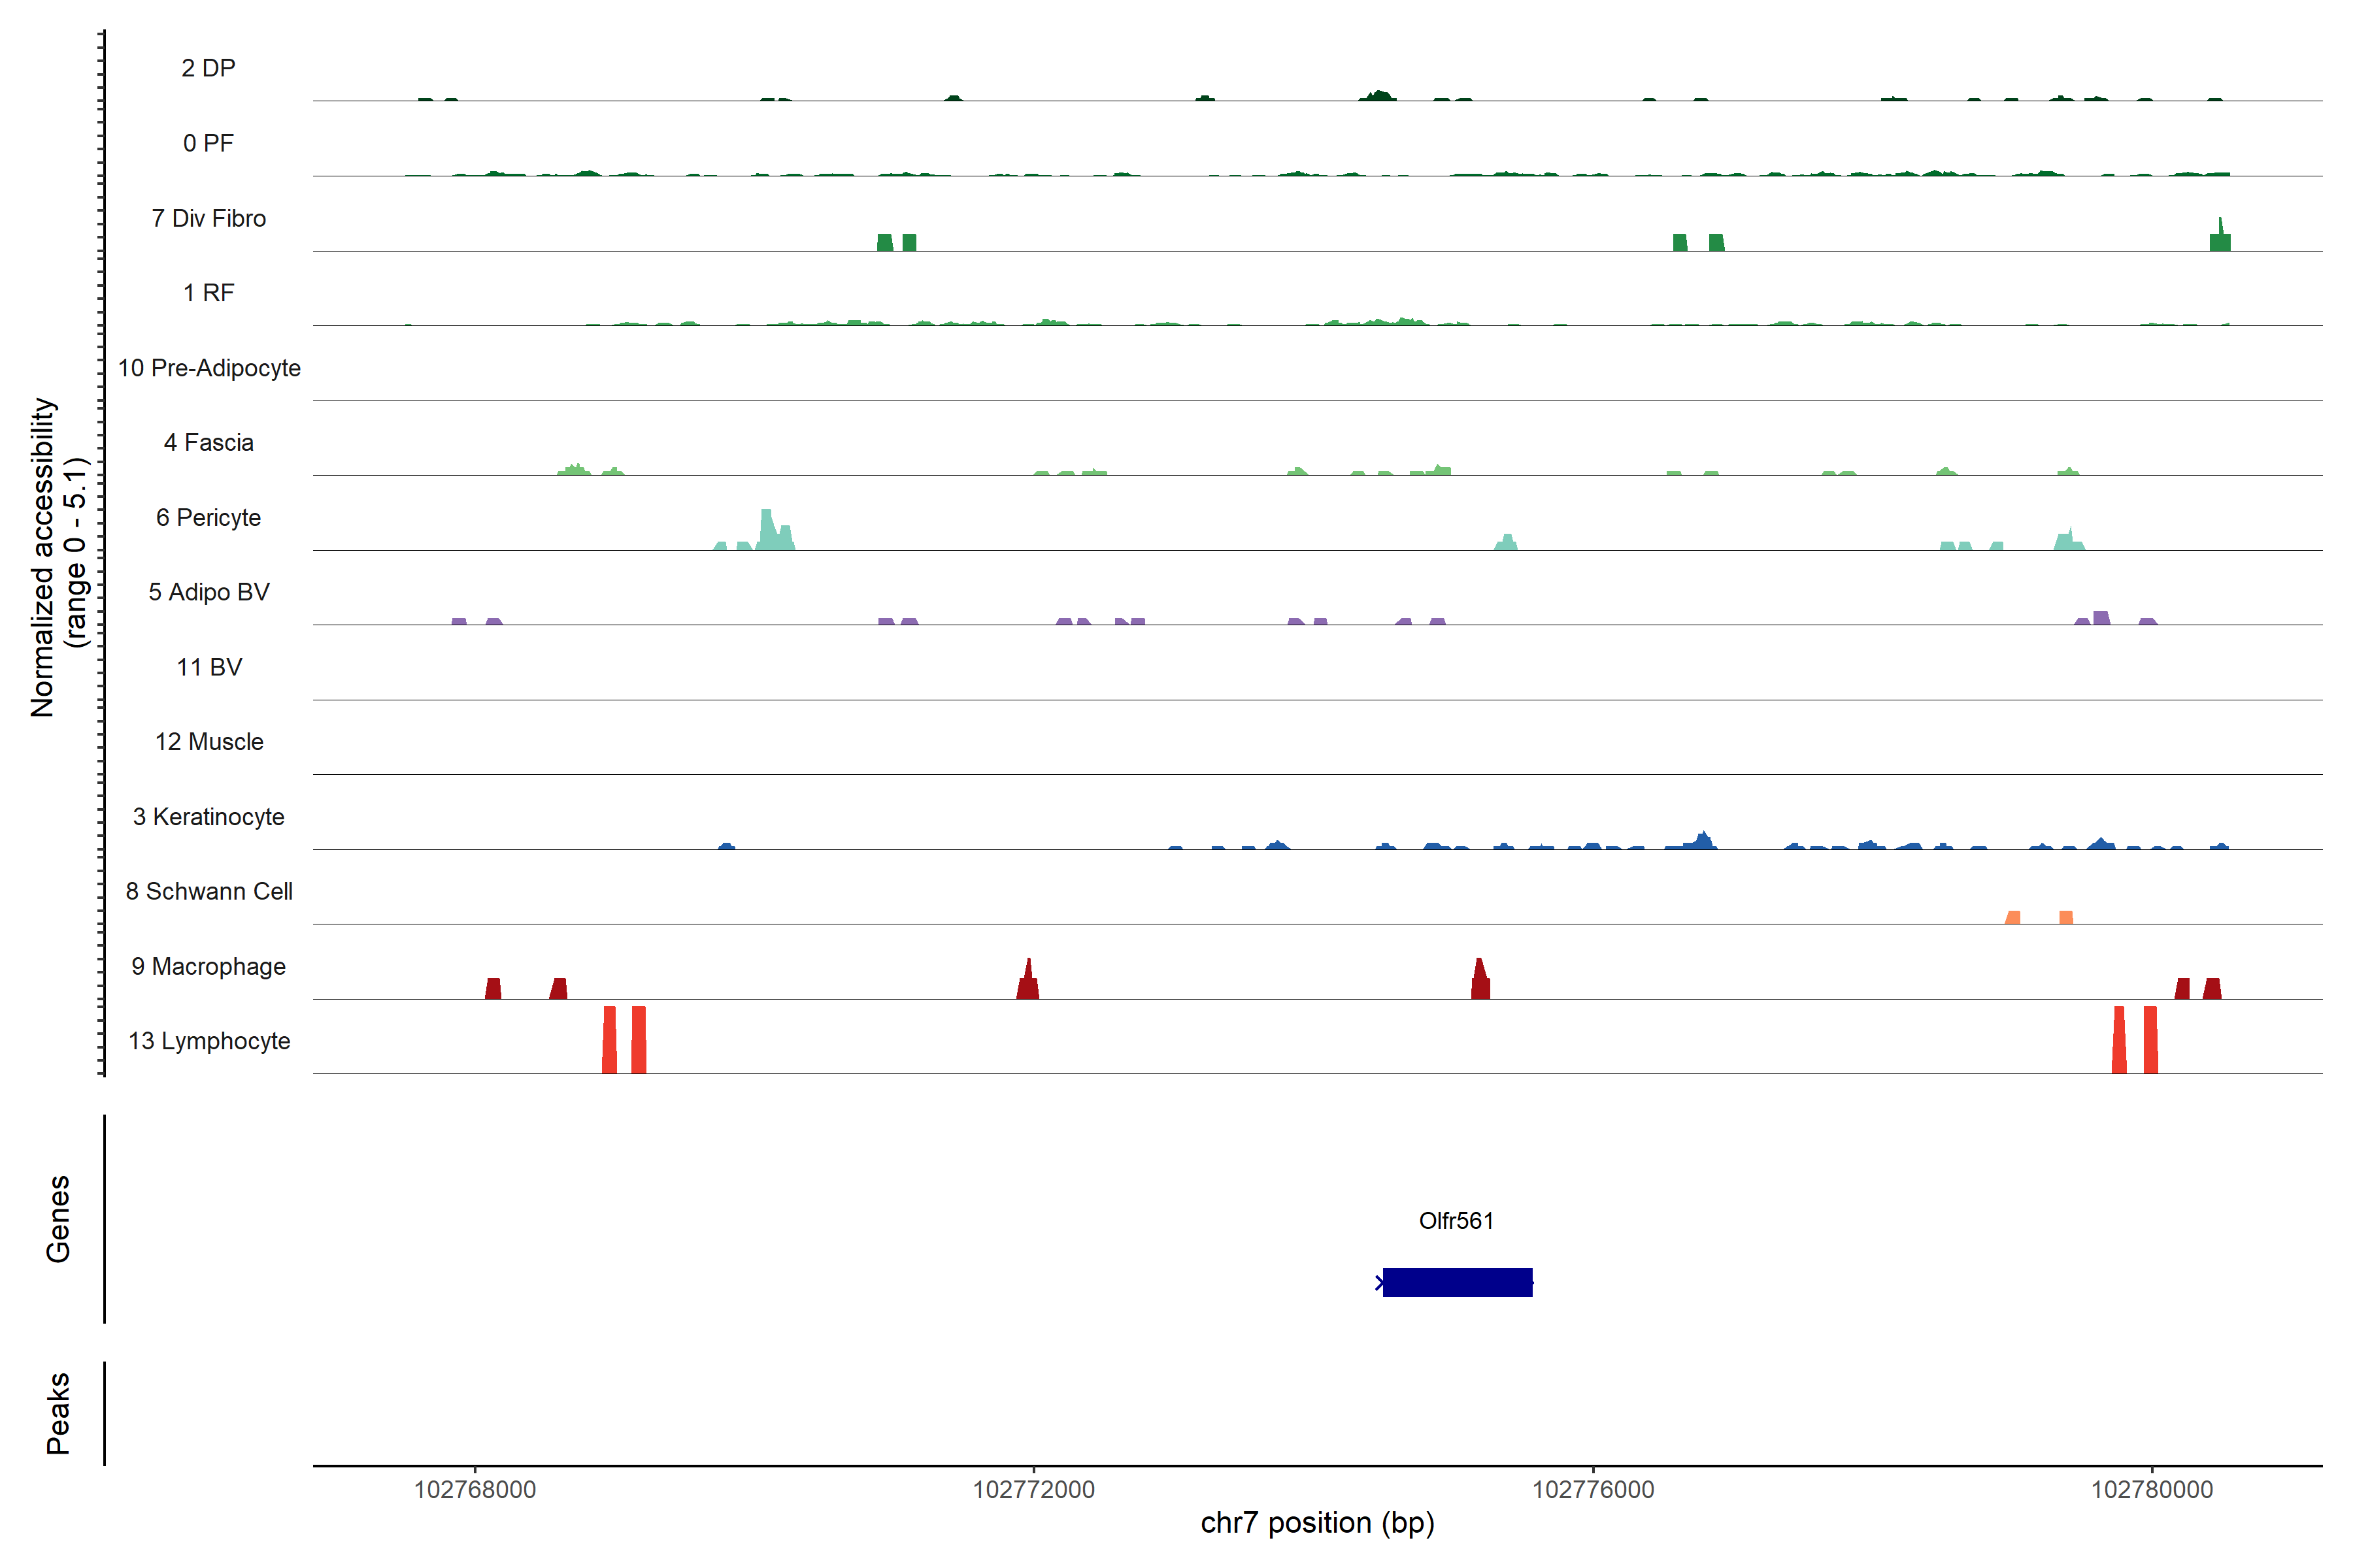Click the tallest teal Pericyte peak
Viewport: 2353px width, 1568px height.
(766, 530)
